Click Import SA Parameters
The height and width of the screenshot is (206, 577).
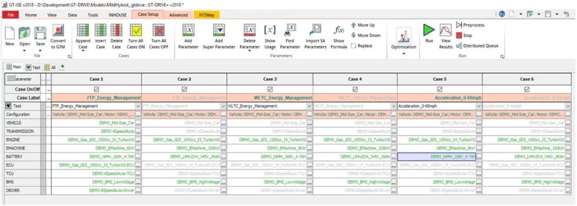[315, 37]
